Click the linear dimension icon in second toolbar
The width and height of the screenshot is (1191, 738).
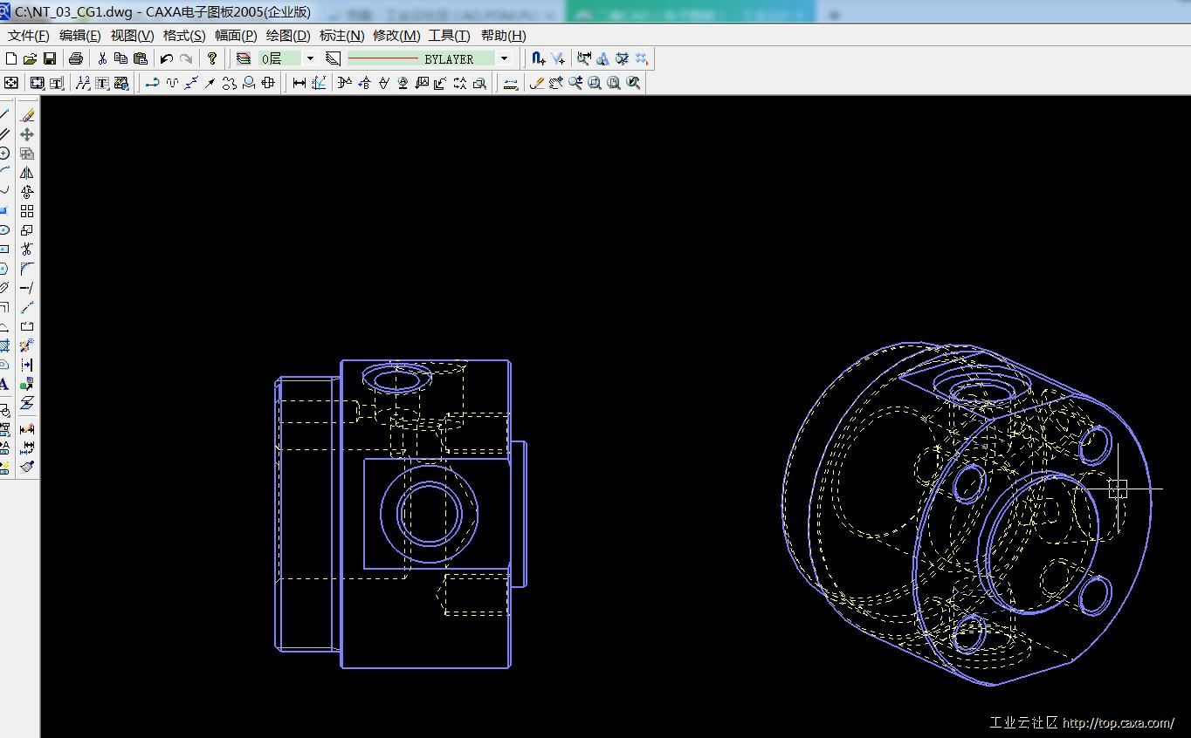299,83
